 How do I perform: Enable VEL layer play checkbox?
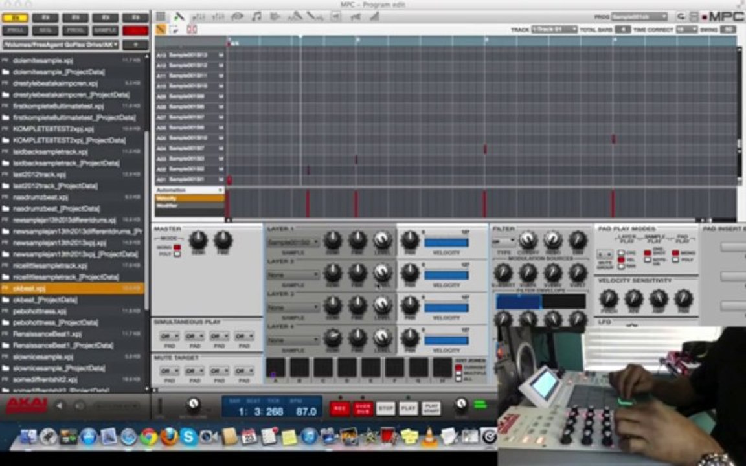(x=621, y=260)
